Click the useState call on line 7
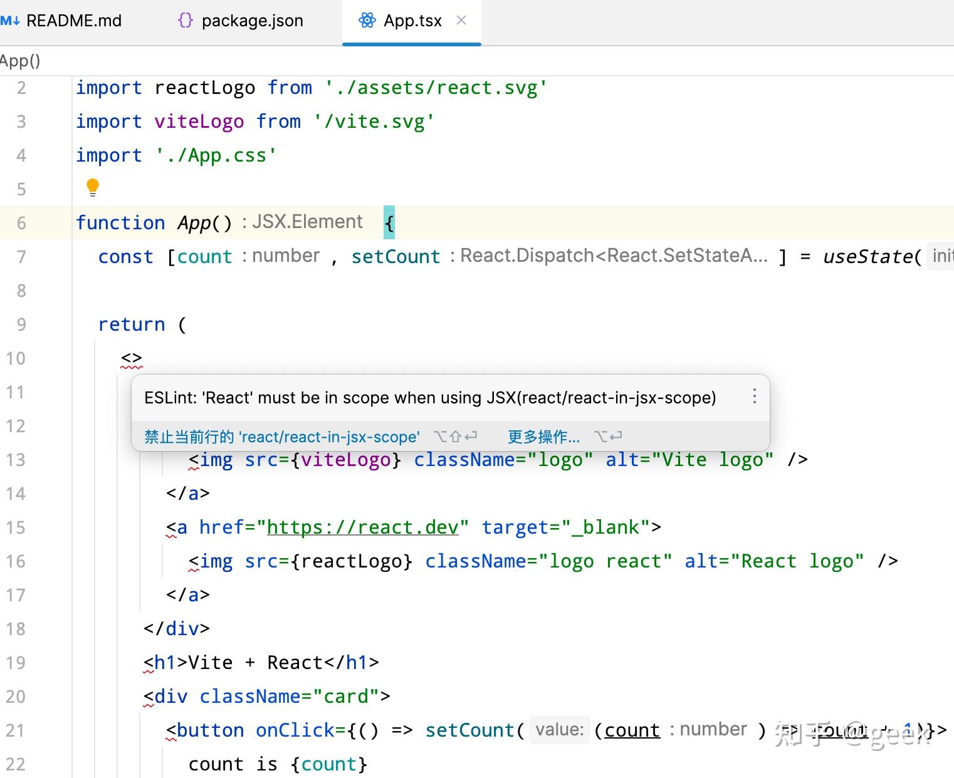Viewport: 954px width, 778px height. (867, 256)
